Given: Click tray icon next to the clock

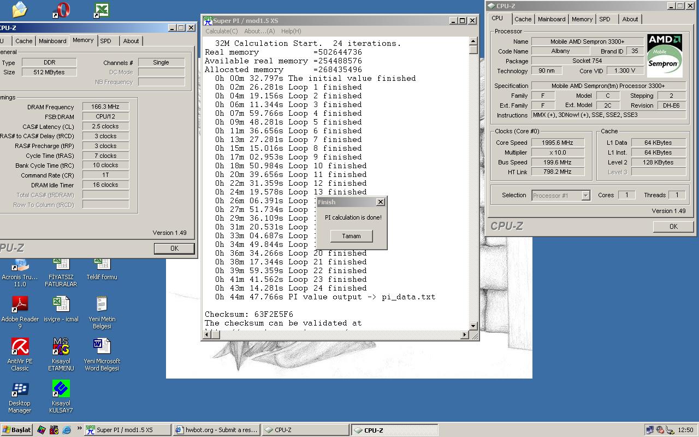Looking at the screenshot, I should 670,430.
